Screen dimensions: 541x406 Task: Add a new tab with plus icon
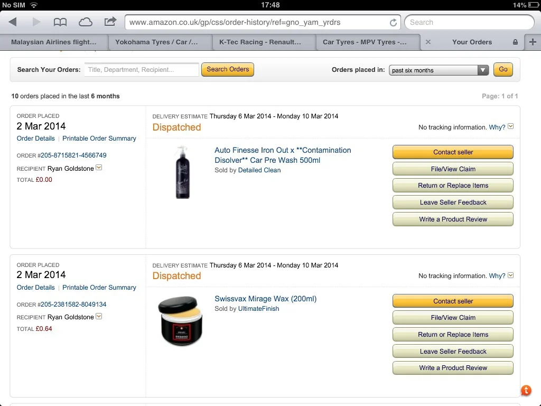point(533,42)
